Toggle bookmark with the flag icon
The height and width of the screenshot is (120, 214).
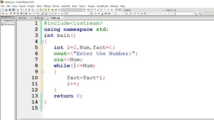11,13
